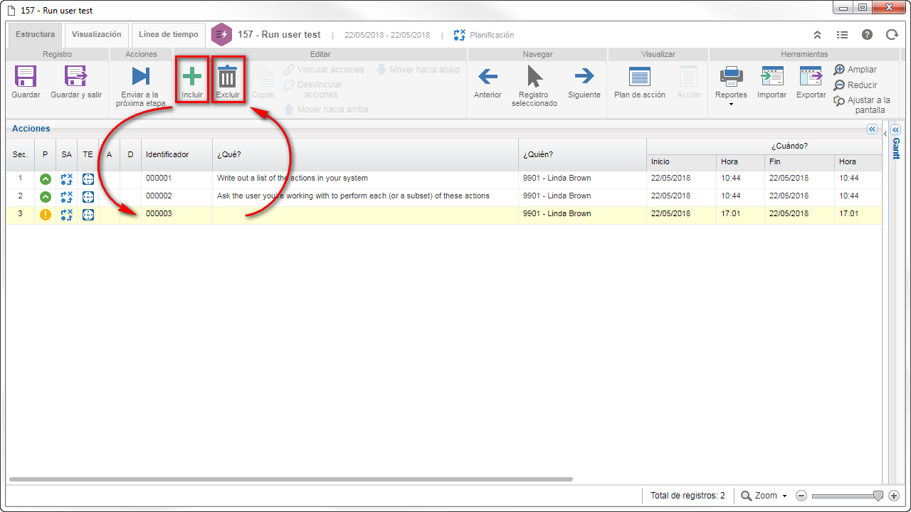Click the Fin column header
Viewport: 911px width, 512px height.
coord(799,161)
